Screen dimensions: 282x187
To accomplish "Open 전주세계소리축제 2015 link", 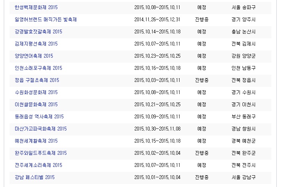I will tap(38, 165).
